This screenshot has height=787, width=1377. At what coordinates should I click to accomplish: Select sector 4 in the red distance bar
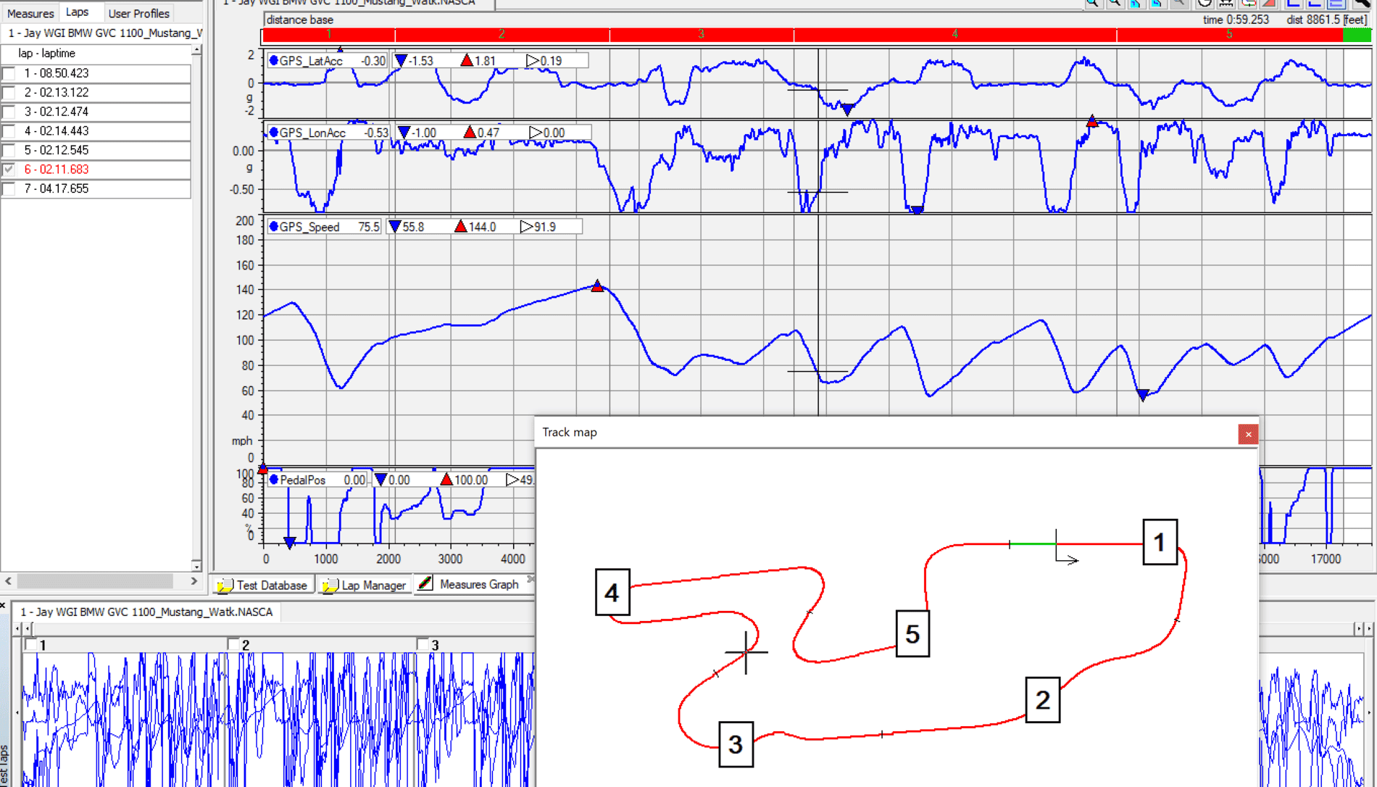pos(954,34)
